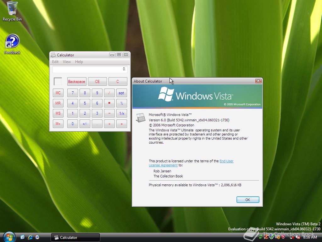
Task: Click the calculator display field
Action: point(90,69)
